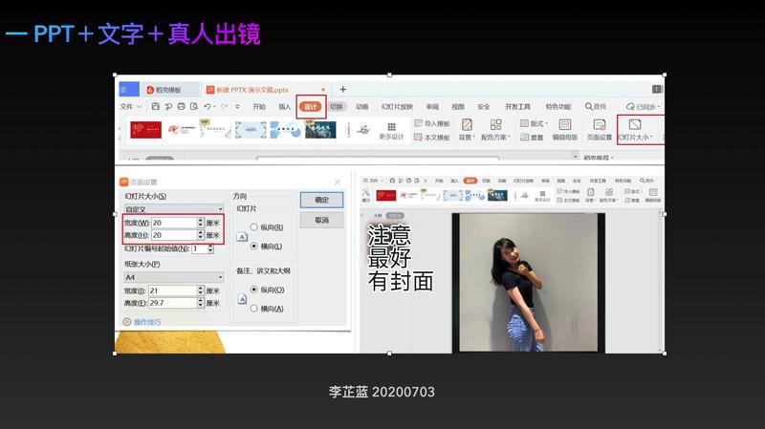Switch to the 幻灯片放映 ribbon tab
The image size is (765, 429).
click(x=397, y=106)
